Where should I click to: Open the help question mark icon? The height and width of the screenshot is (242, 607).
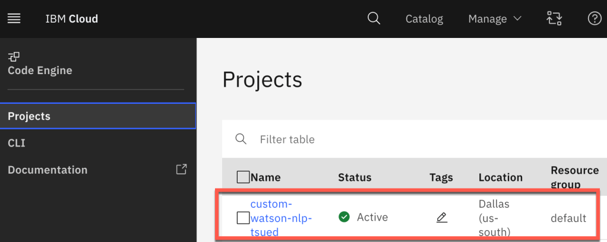pos(594,18)
